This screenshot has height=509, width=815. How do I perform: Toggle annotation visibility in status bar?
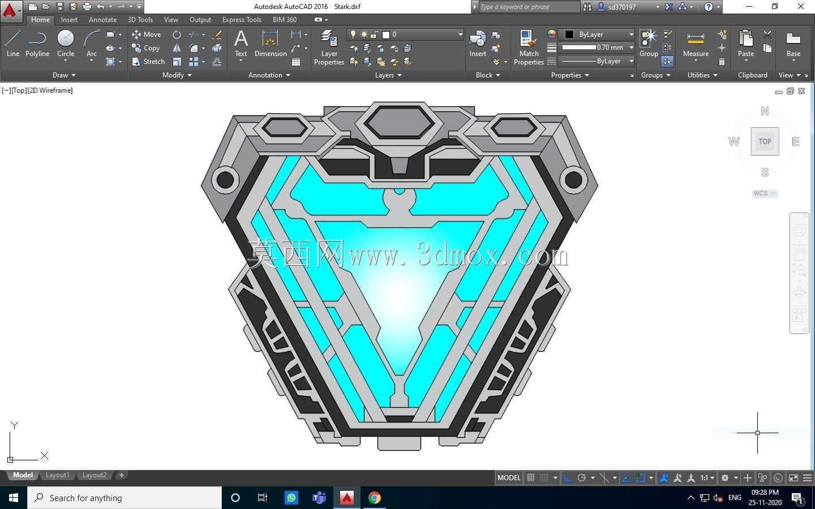[664, 478]
